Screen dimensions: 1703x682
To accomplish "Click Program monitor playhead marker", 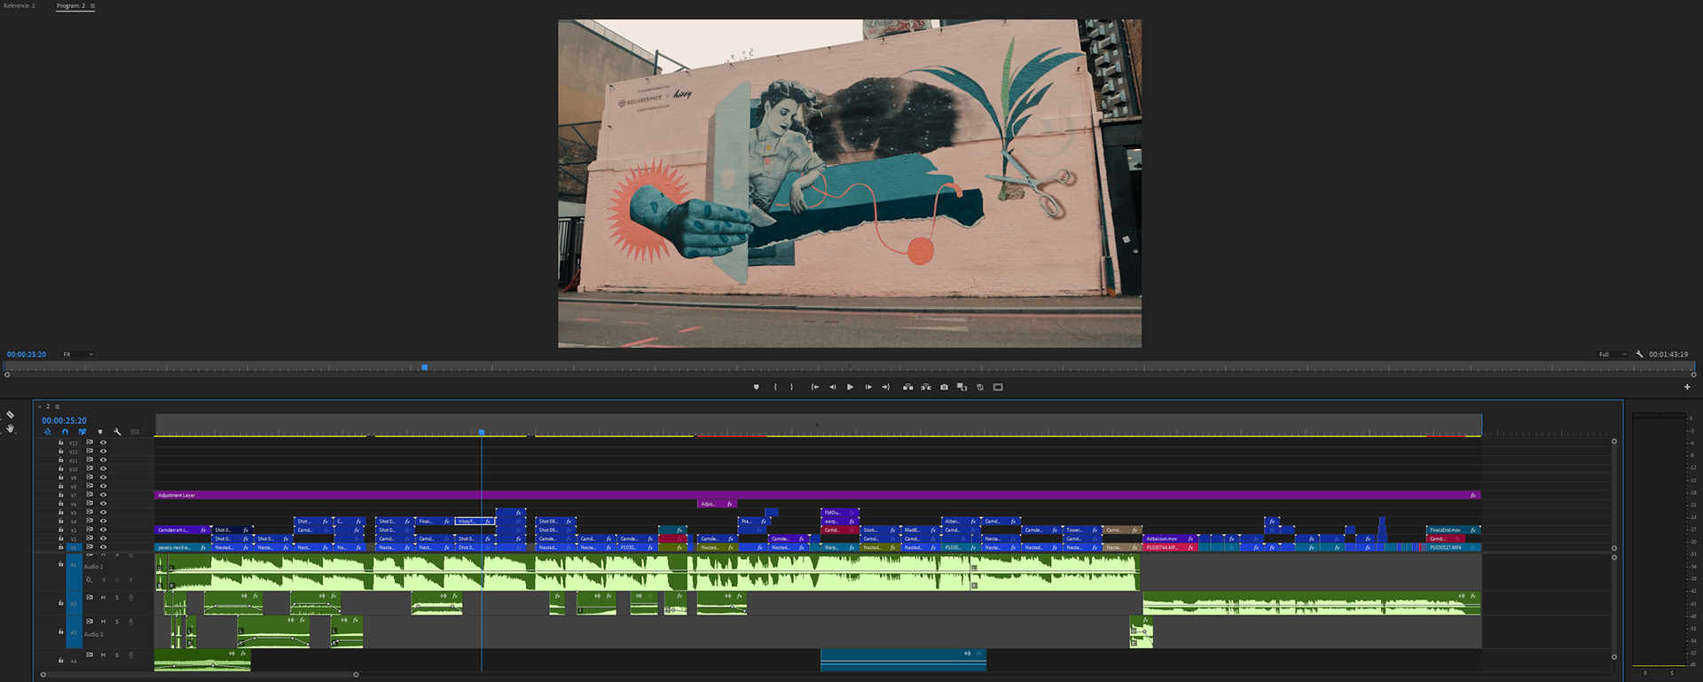I will [x=425, y=366].
